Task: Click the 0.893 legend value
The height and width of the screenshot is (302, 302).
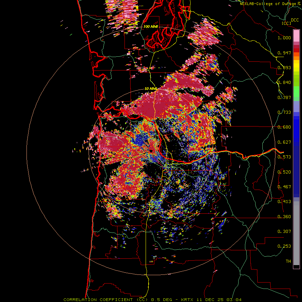Action: point(284,67)
